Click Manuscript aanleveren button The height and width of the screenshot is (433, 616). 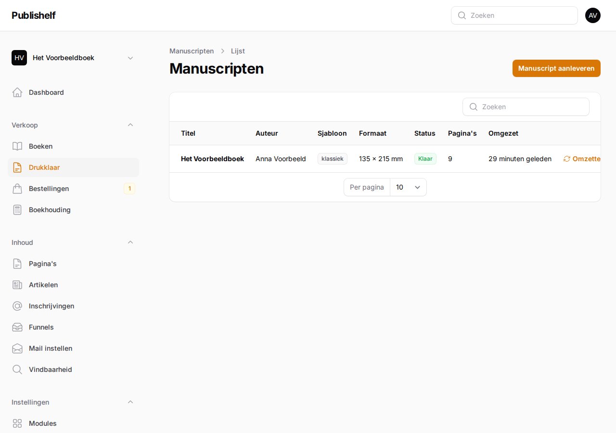pos(556,68)
